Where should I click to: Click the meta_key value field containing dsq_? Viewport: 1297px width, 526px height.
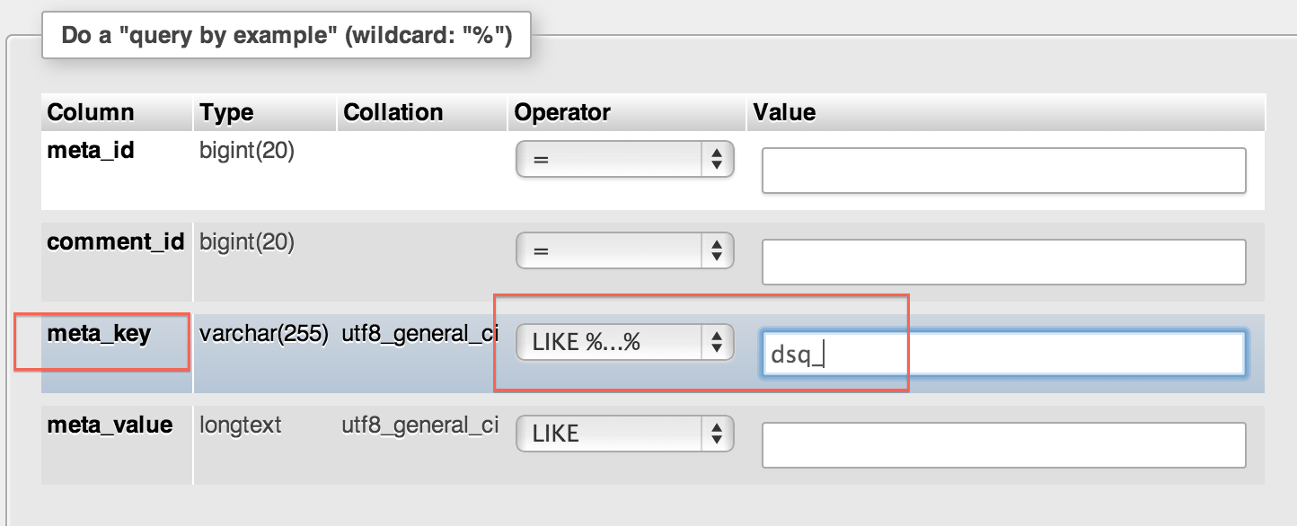(x=1003, y=354)
